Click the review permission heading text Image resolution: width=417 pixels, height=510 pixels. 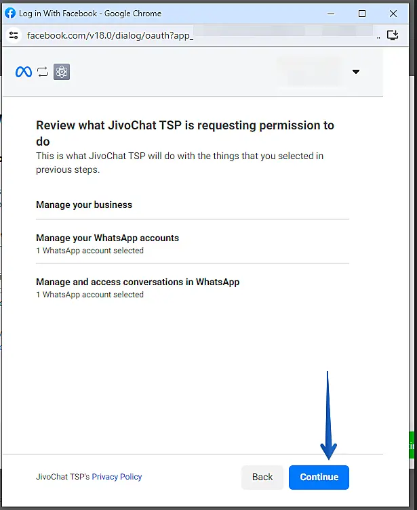(x=185, y=133)
